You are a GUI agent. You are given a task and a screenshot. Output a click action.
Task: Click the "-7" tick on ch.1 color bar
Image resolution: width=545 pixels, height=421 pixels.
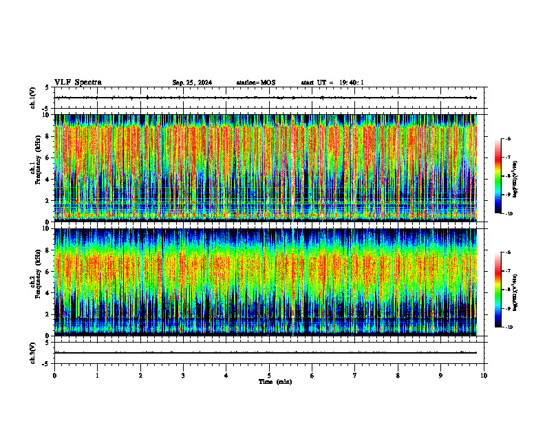(x=508, y=158)
